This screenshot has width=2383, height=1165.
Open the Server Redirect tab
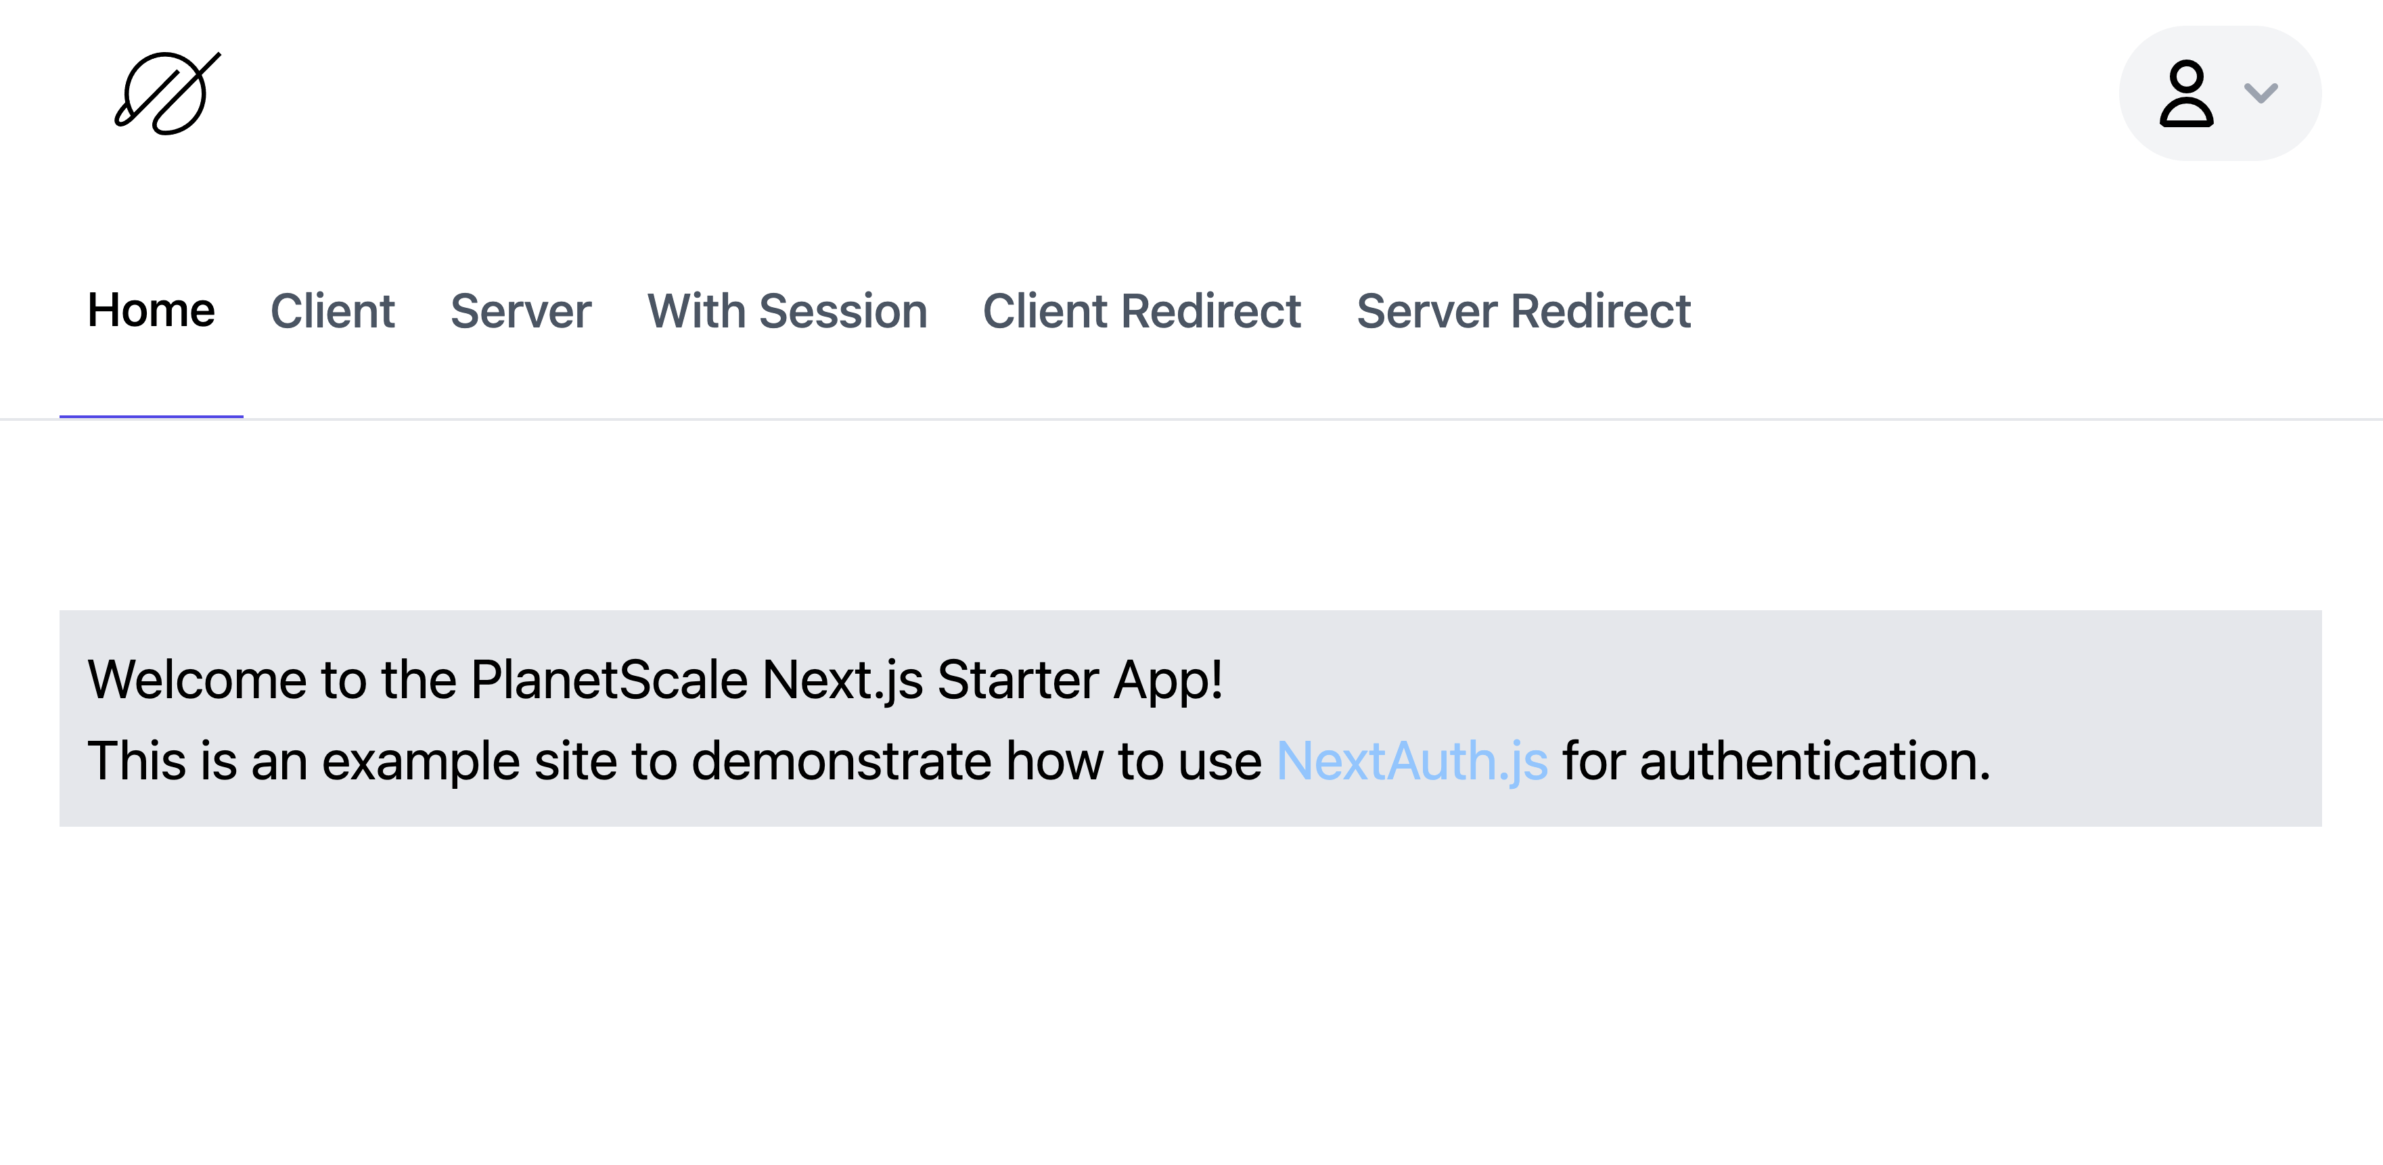[x=1522, y=311]
